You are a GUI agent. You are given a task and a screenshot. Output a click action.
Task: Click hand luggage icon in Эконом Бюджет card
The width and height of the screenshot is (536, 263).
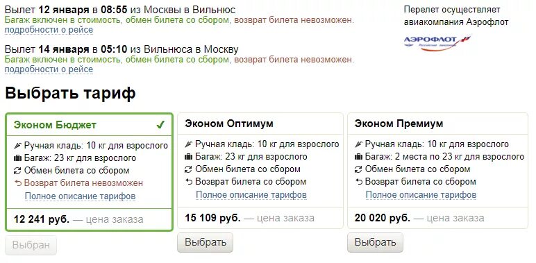[17, 146]
